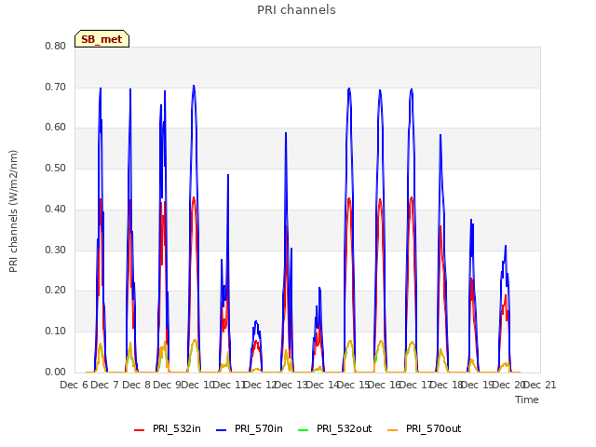The image size is (596, 447).
Task: Click the Time x-axis title
Action: click(x=527, y=400)
